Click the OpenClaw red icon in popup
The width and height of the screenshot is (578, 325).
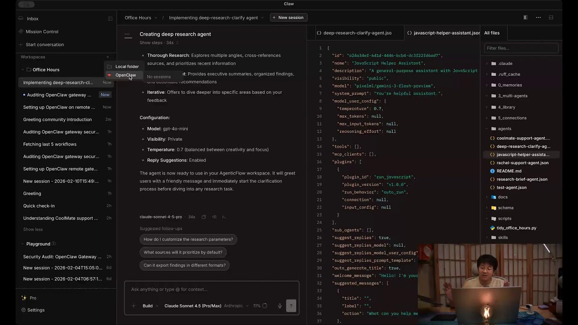[109, 75]
